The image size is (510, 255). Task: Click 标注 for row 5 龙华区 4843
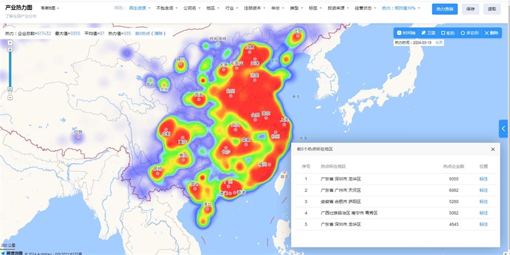[484, 224]
